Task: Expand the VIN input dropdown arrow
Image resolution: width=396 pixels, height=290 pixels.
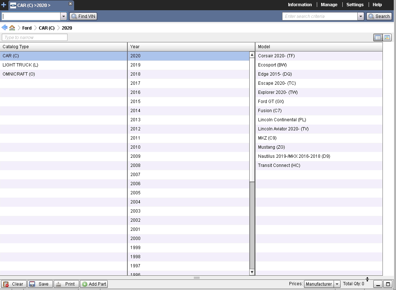Action: click(64, 16)
